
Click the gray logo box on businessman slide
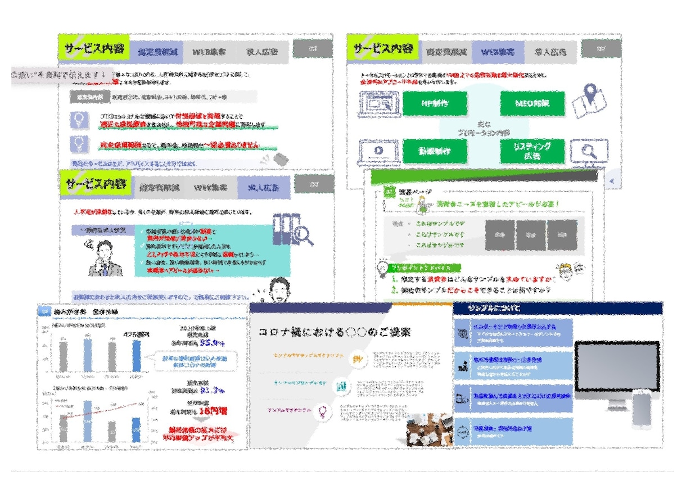pos(314,184)
